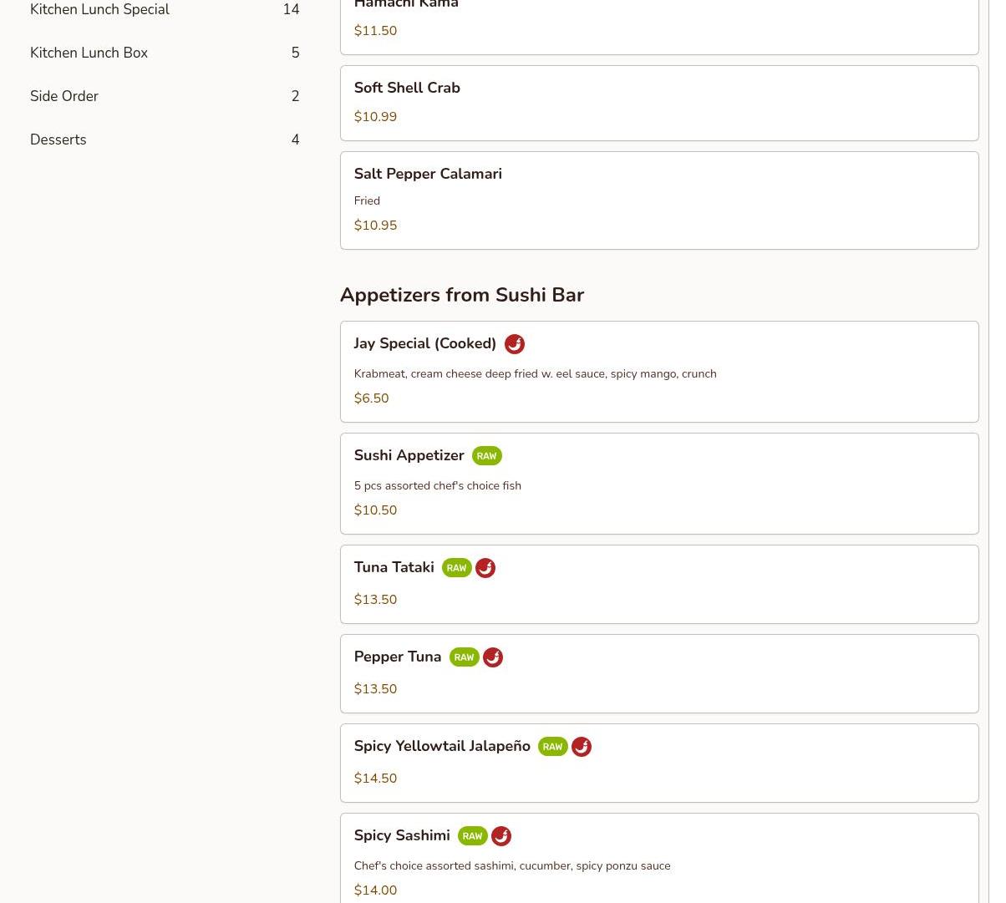Click the spicy pepper icon on Spicy Sashimi

(501, 836)
